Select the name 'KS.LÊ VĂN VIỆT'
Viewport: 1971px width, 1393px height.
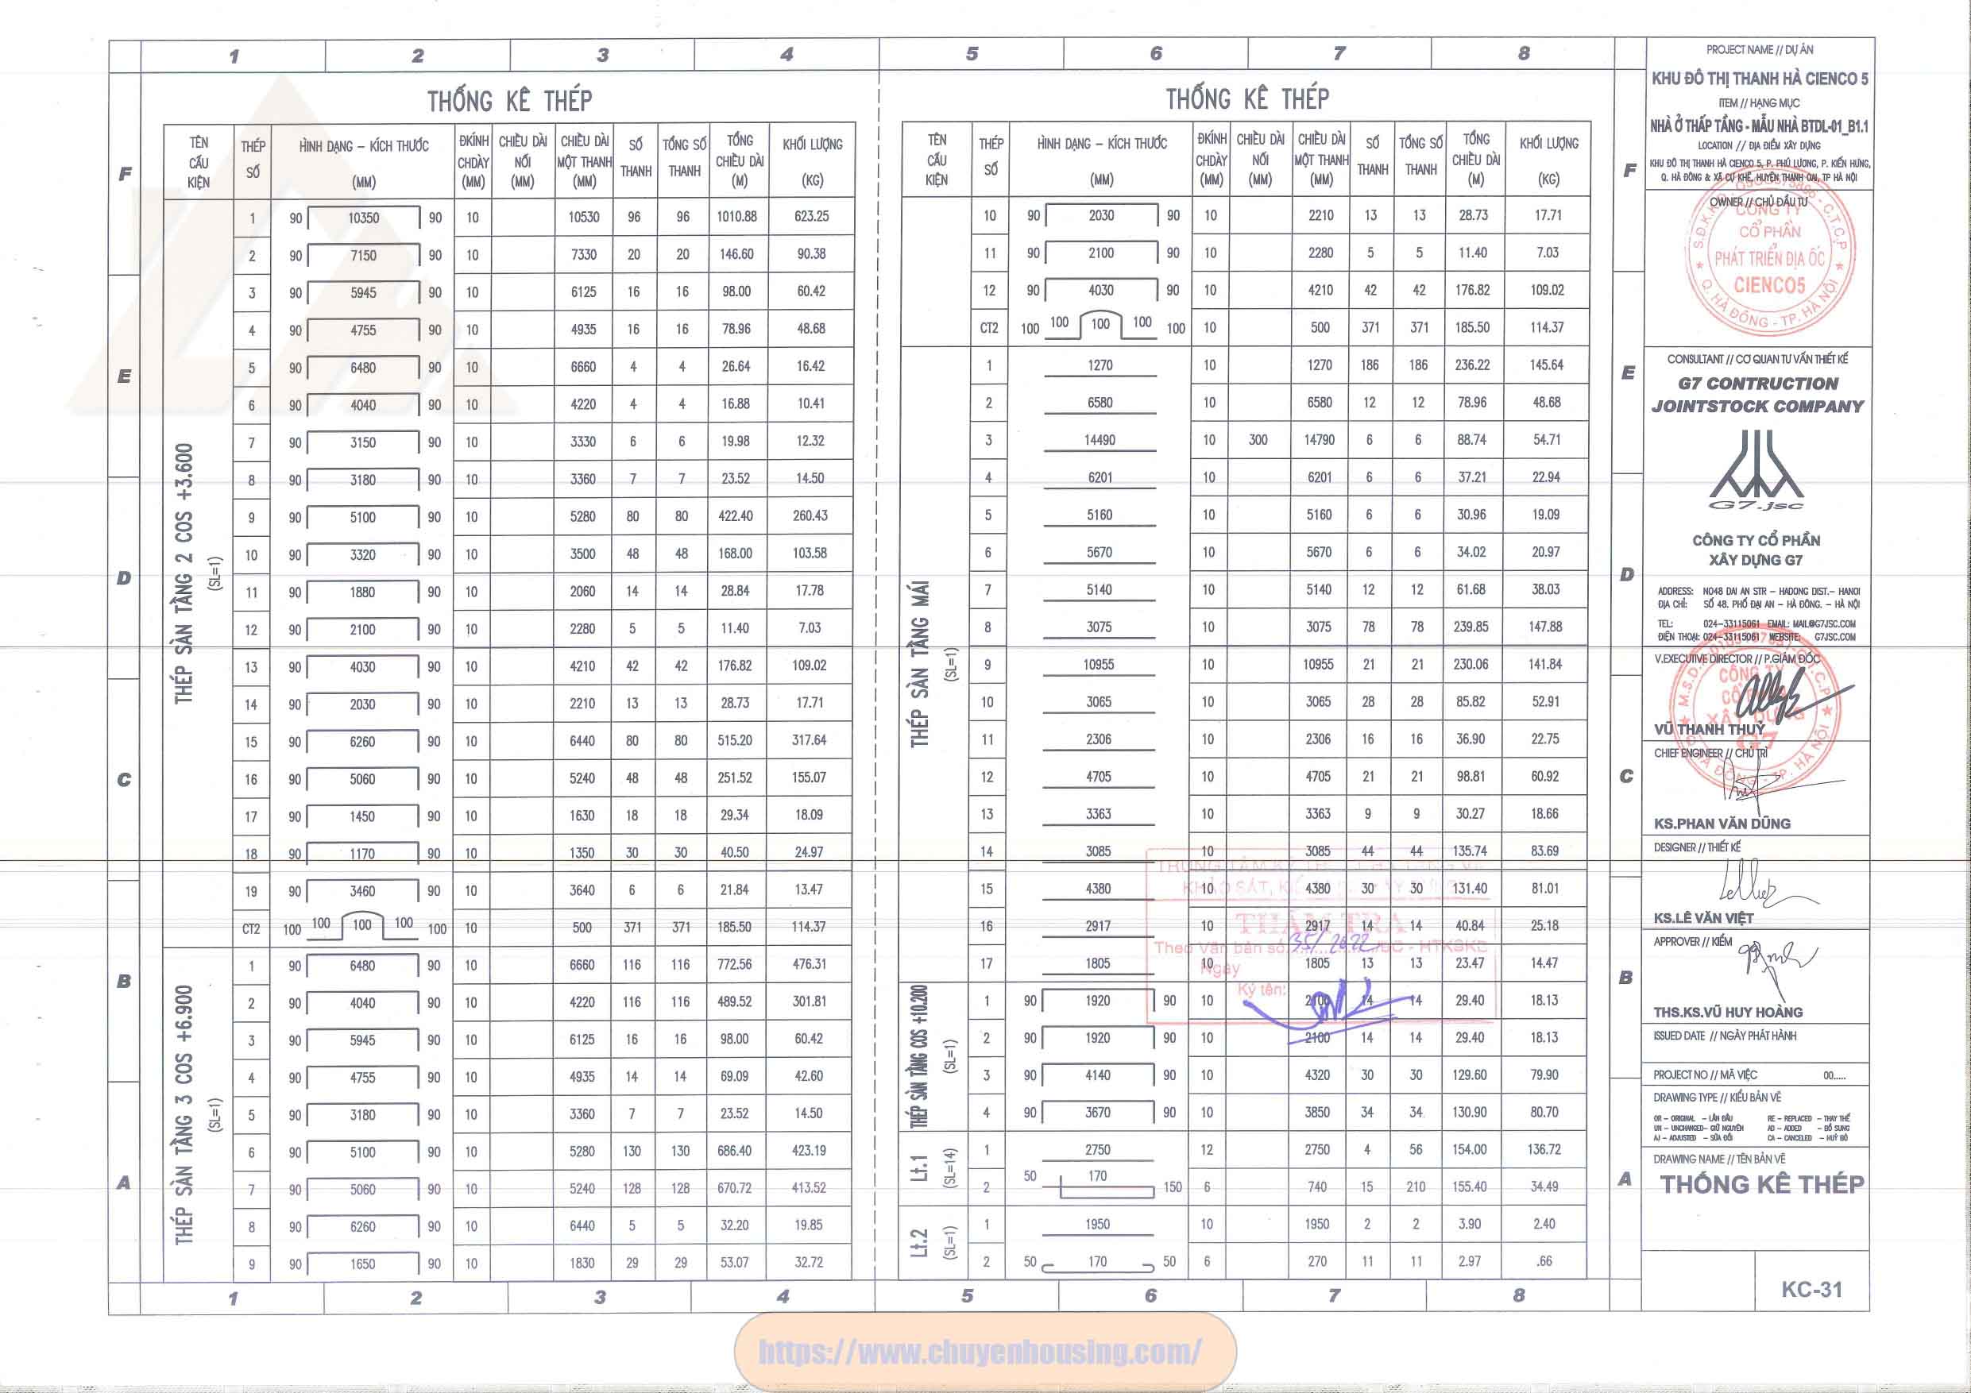pyautogui.click(x=1704, y=918)
